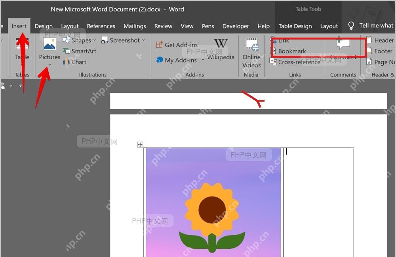Click inside the empty right table cell
Image resolution: width=396 pixels, height=257 pixels.
click(319, 202)
